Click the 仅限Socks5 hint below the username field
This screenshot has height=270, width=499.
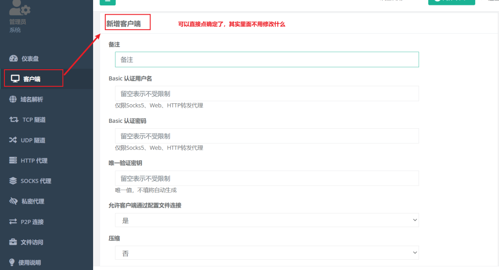pyautogui.click(x=159, y=105)
